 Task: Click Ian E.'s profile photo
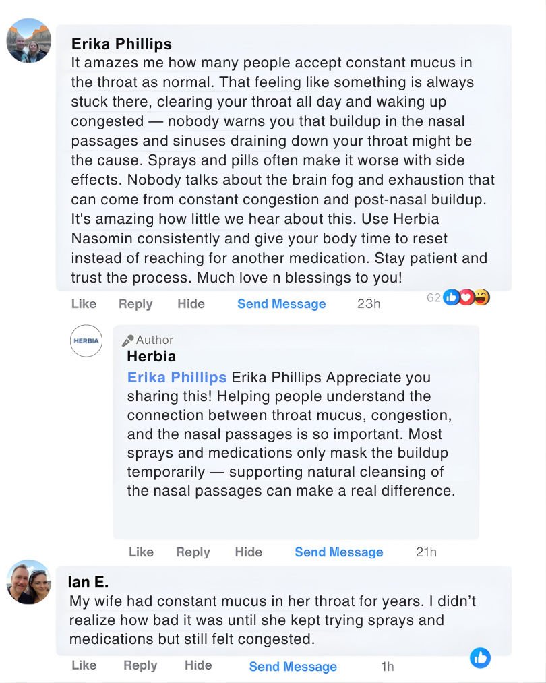point(29,582)
